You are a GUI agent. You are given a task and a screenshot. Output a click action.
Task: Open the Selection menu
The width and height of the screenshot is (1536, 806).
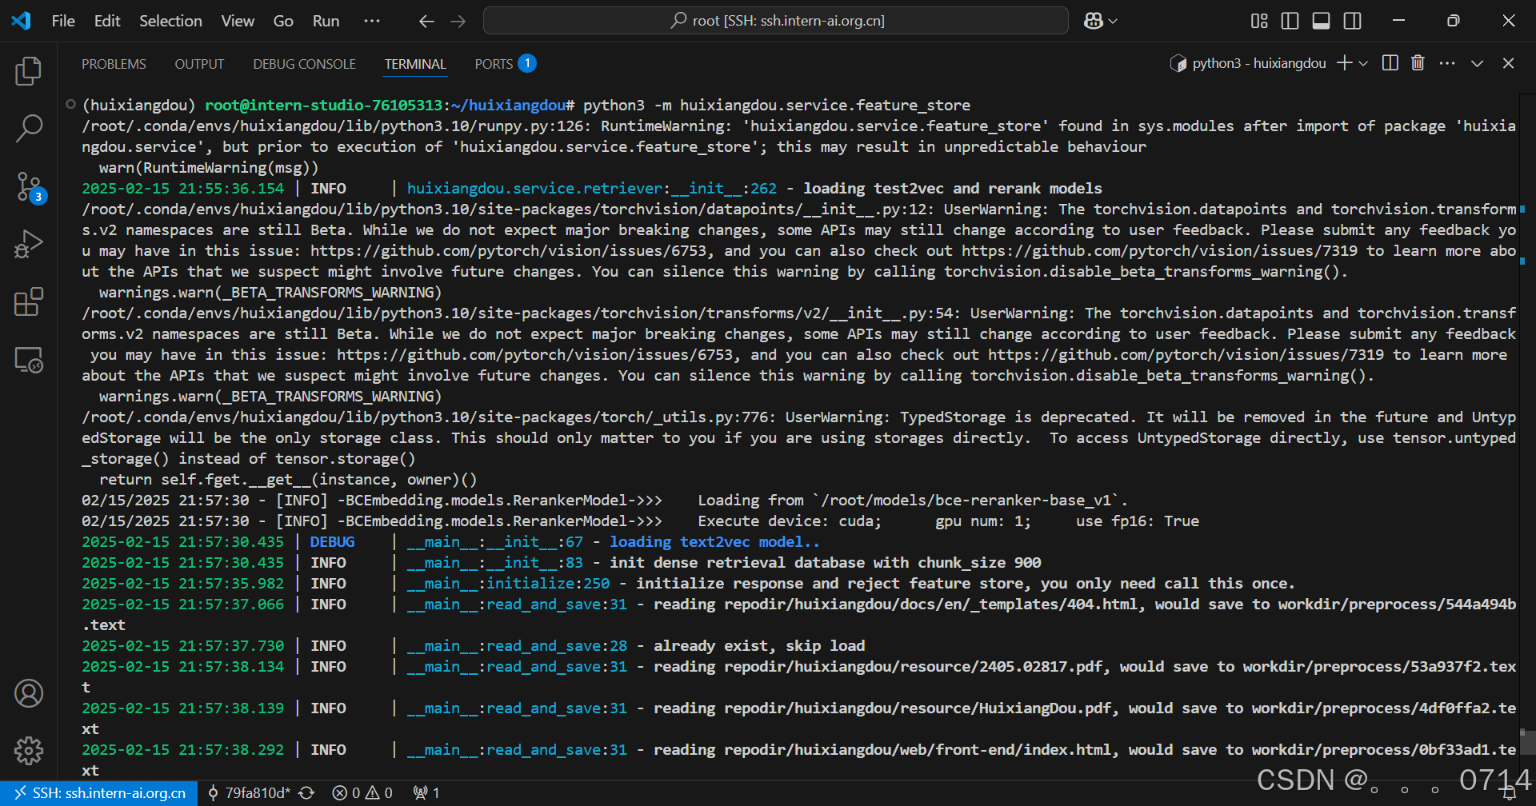[x=170, y=21]
